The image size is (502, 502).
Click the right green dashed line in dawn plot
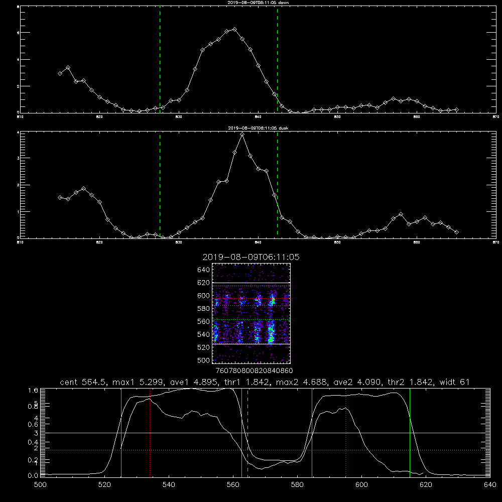coord(277,60)
